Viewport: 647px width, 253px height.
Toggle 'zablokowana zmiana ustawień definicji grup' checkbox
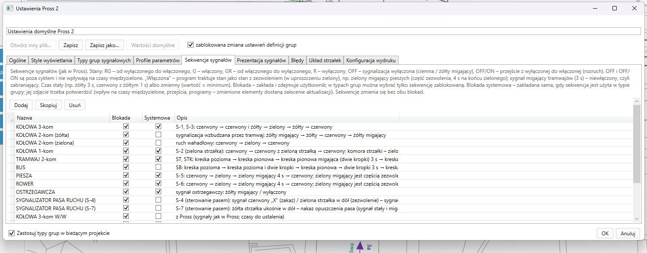point(191,45)
